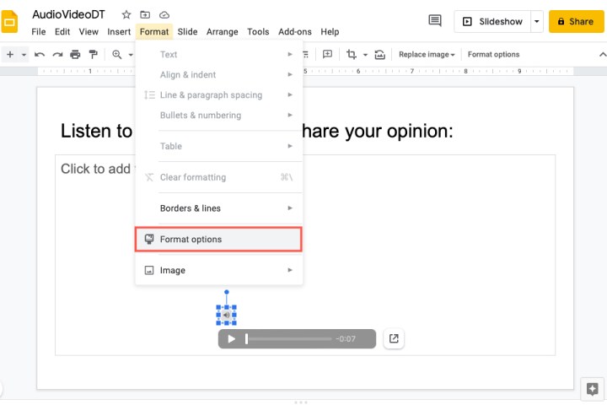Open the Replace image dropdown
607x405 pixels.
point(427,55)
